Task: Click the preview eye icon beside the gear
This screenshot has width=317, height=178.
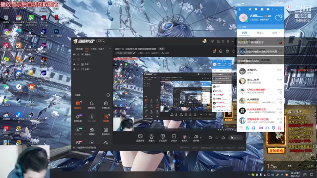Action: pos(217,138)
